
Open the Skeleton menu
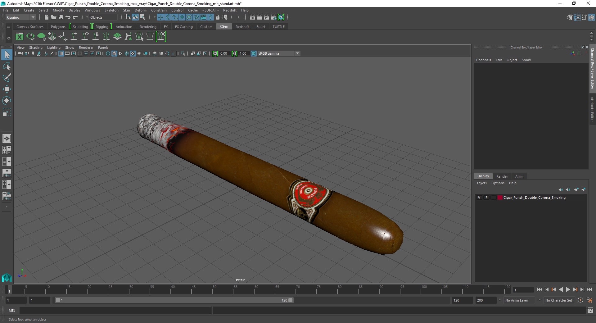(111, 10)
